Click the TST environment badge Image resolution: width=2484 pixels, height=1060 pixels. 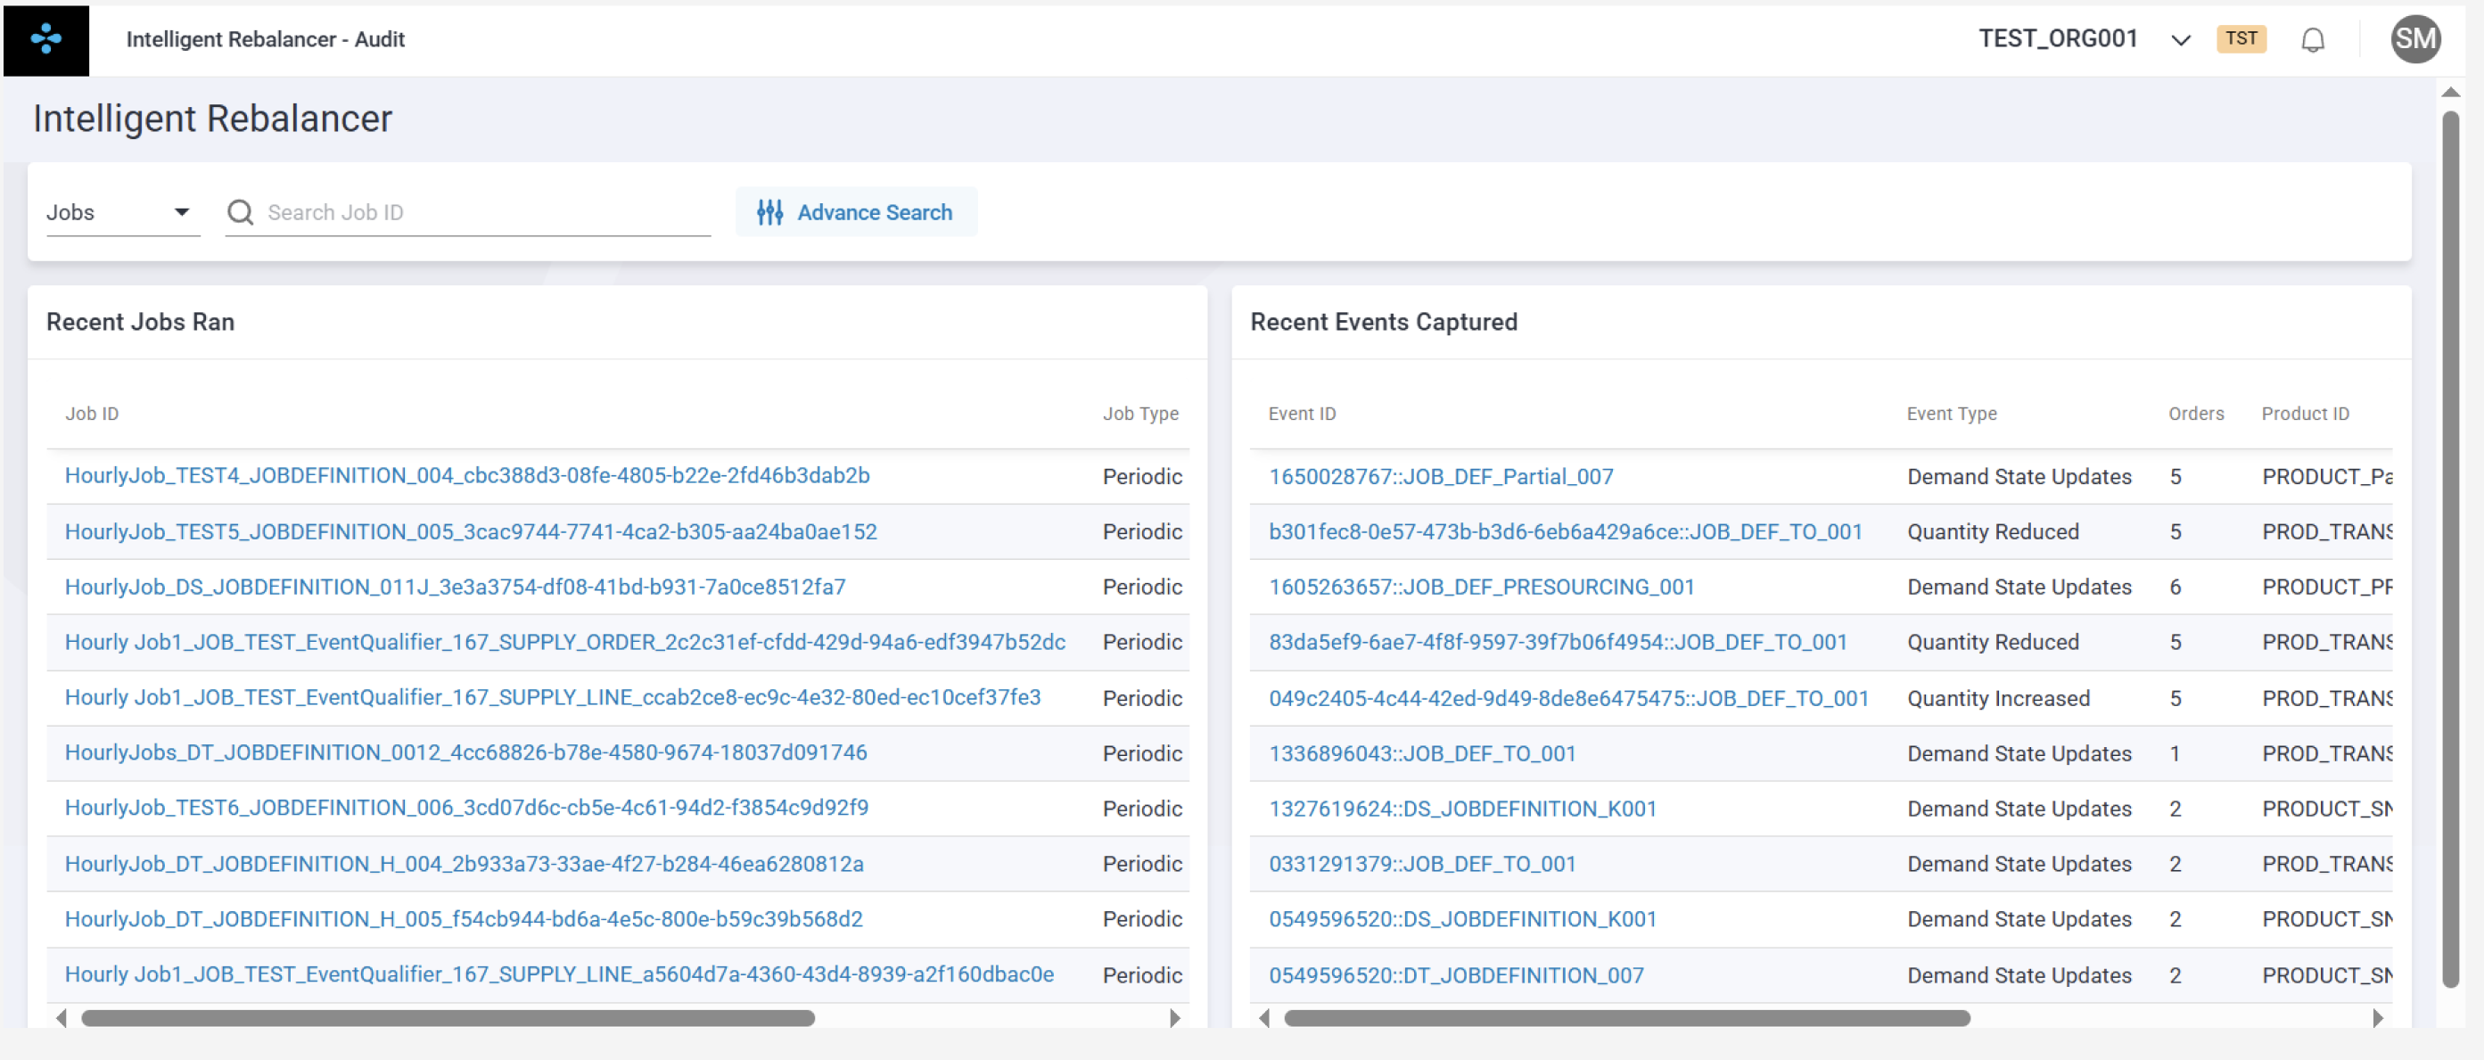[x=2241, y=38]
